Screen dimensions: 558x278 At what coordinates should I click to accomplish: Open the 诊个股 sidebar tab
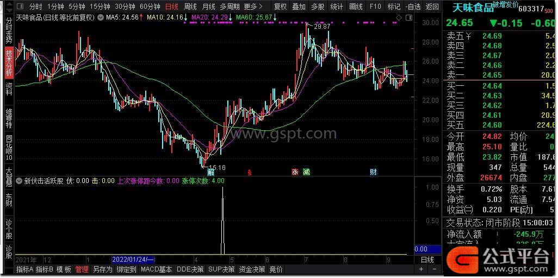point(9,229)
